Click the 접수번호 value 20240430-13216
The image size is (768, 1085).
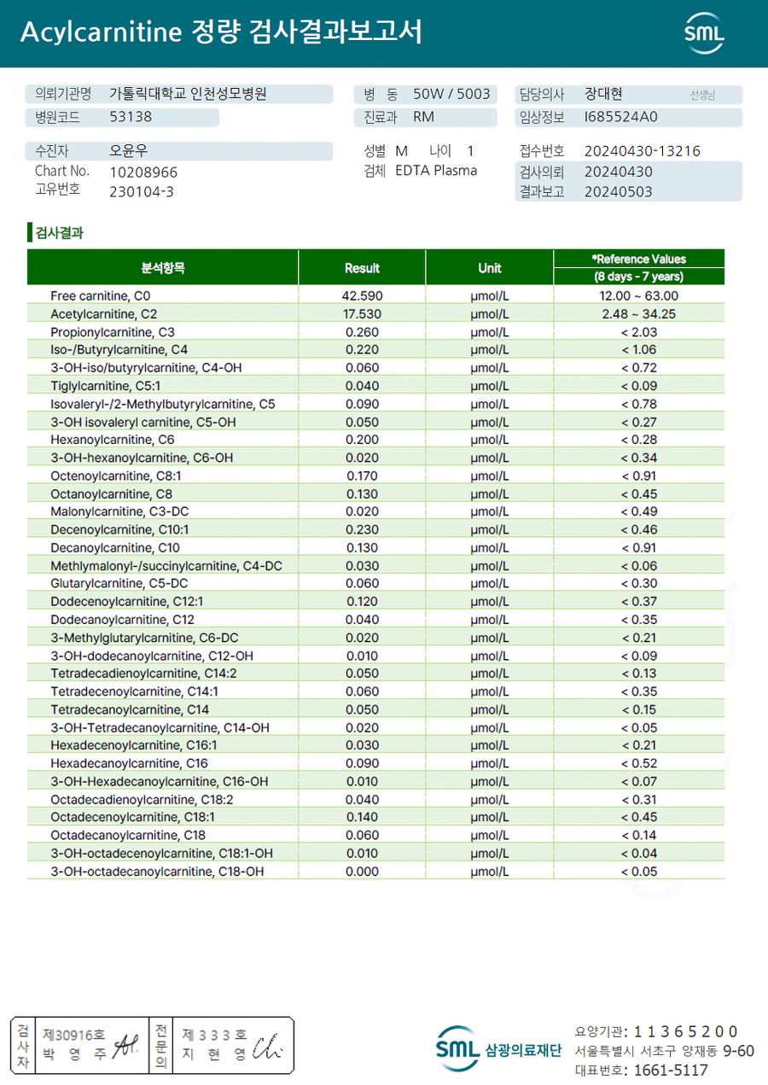tap(643, 151)
